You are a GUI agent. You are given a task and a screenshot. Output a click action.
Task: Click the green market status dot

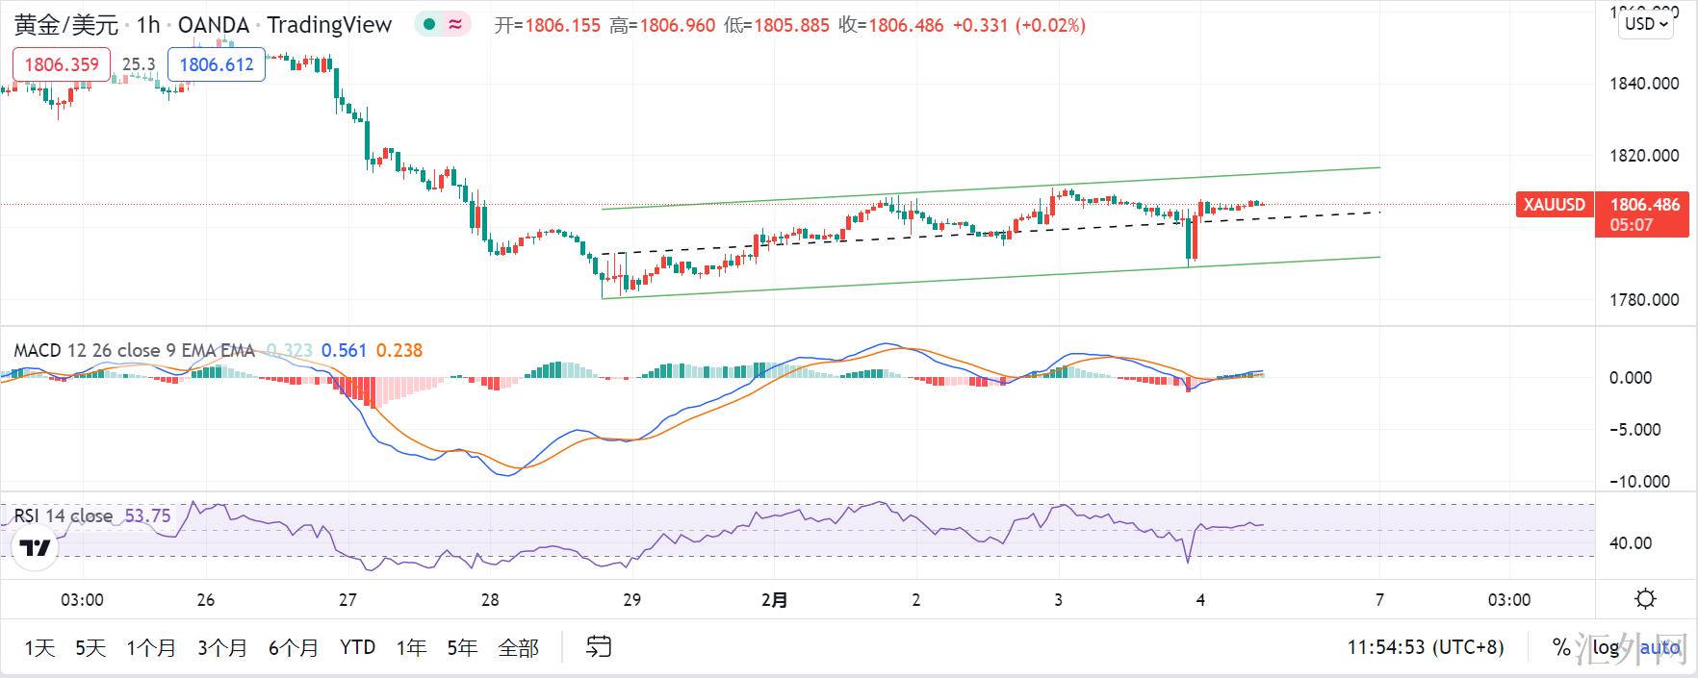coord(429,25)
